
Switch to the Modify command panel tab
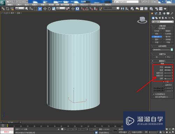pyautogui.click(x=156, y=14)
